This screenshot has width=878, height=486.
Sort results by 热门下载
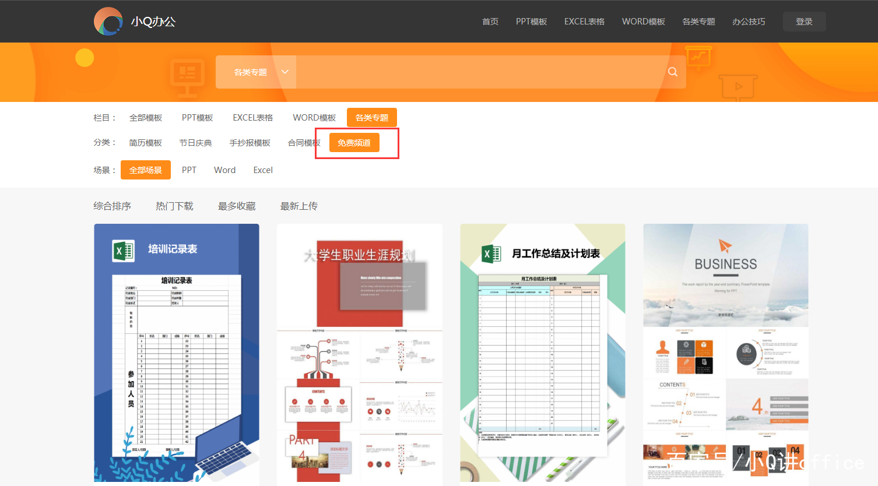point(174,206)
